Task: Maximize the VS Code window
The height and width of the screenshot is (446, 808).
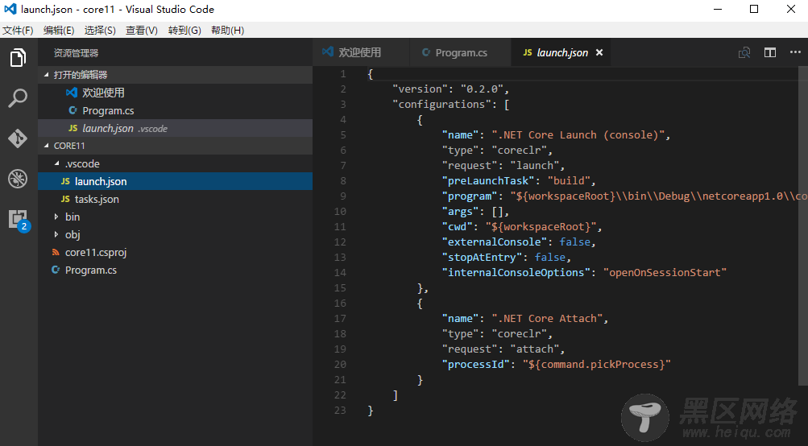Action: pyautogui.click(x=754, y=10)
